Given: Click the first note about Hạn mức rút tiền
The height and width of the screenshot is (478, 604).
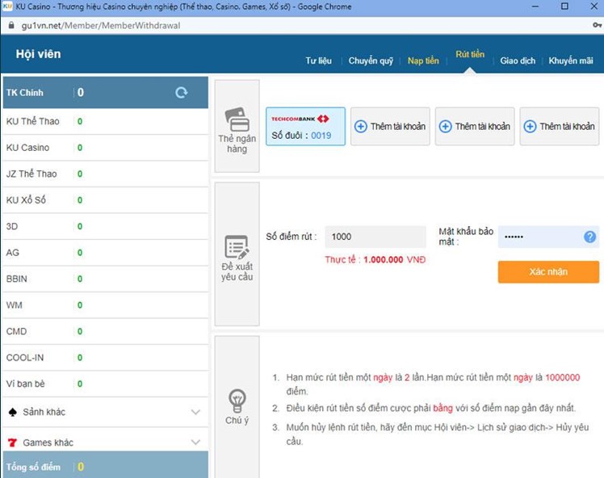Looking at the screenshot, I should pos(433,384).
